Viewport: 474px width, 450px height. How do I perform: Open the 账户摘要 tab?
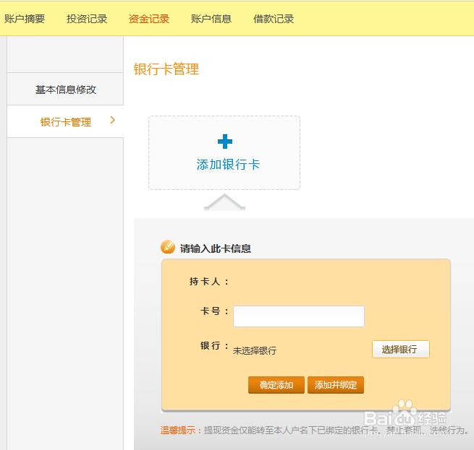25,19
